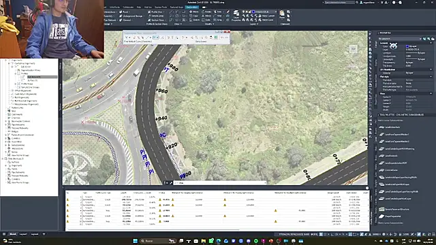Toggle layer lock icon in layer dropdown

[250, 12]
